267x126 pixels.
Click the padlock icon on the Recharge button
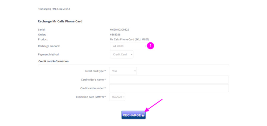point(143,115)
